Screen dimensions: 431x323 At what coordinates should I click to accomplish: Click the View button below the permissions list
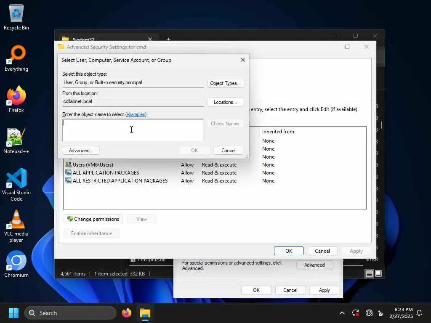click(x=141, y=219)
